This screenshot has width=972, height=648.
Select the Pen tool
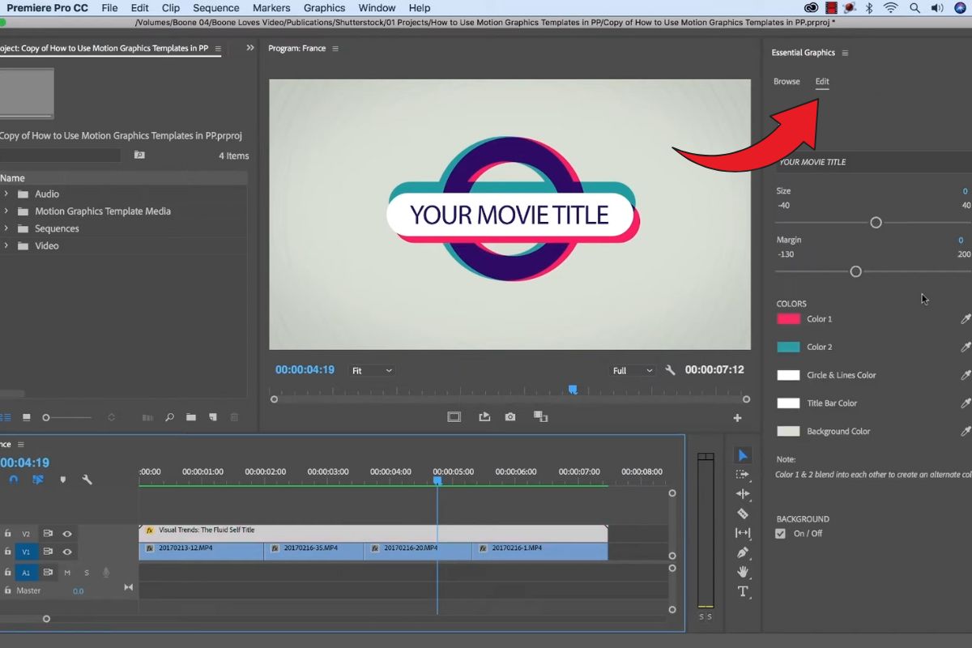pyautogui.click(x=743, y=552)
